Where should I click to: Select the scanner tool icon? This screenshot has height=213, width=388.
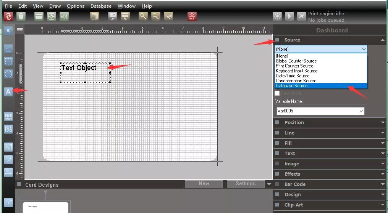(x=8, y=172)
